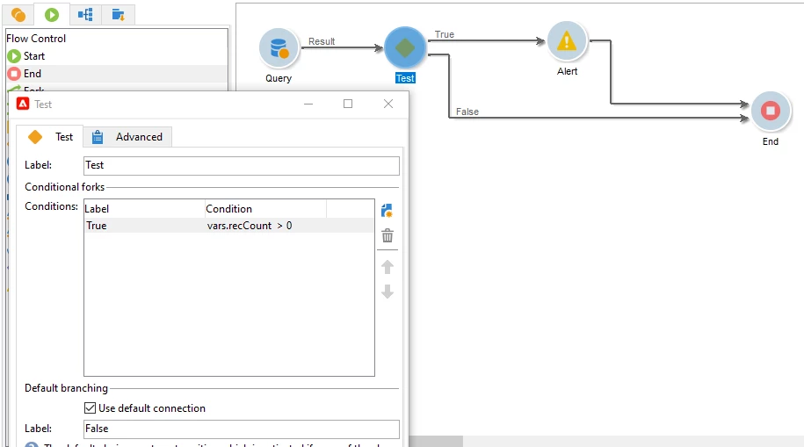Select the End activity in Flow Control list

(117, 73)
